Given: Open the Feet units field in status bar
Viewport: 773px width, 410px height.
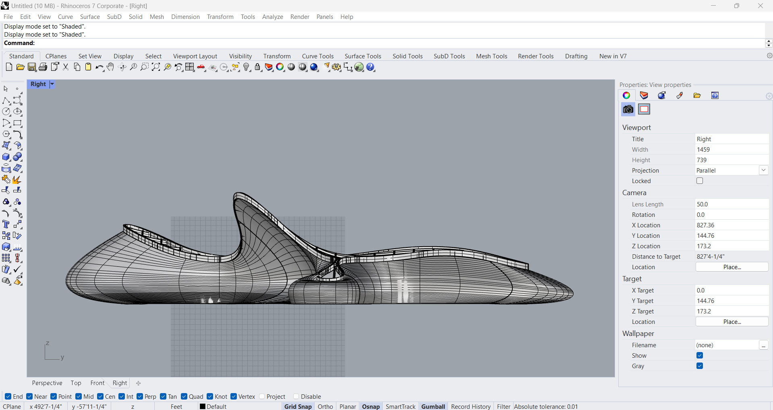Looking at the screenshot, I should tap(176, 406).
